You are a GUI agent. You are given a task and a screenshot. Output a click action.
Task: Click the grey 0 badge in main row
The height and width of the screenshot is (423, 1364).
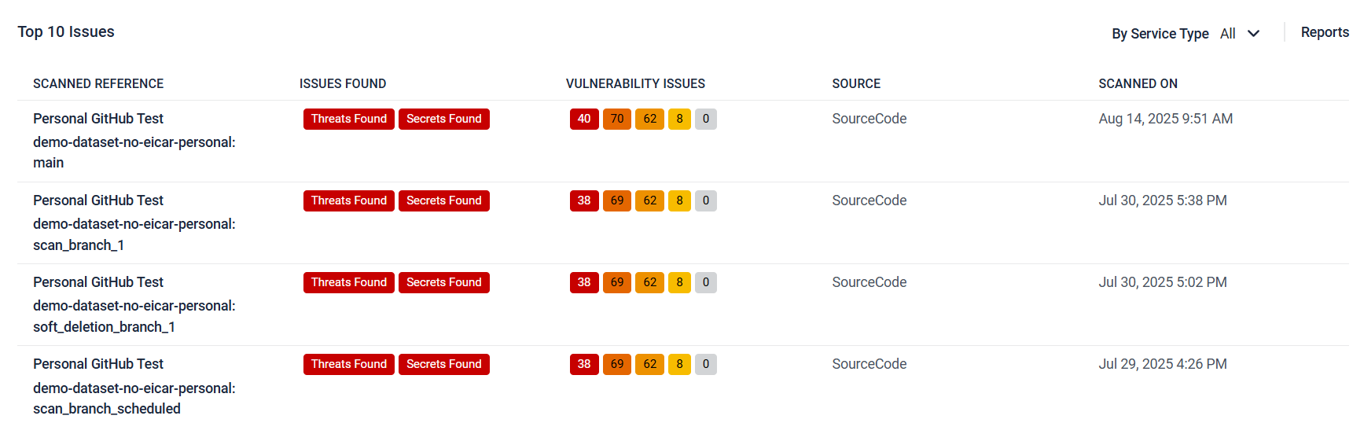point(706,119)
